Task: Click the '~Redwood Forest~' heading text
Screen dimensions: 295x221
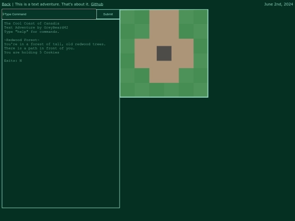Action: [22, 40]
